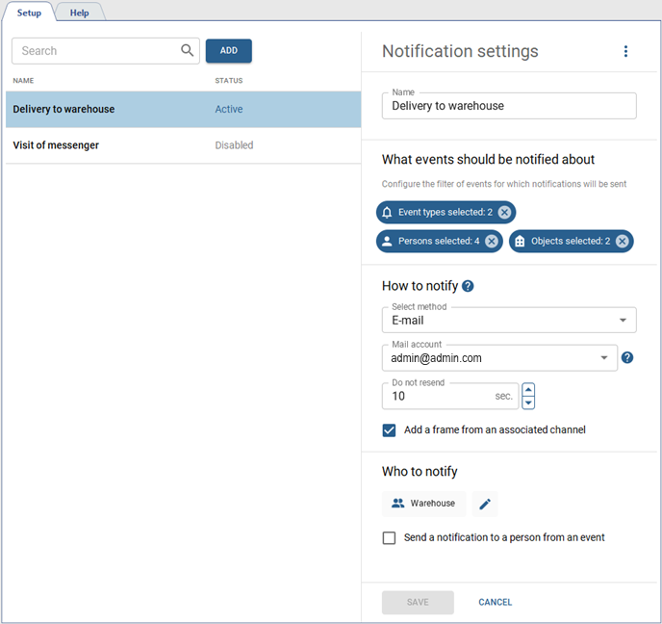Open the Mail account dropdown

604,357
